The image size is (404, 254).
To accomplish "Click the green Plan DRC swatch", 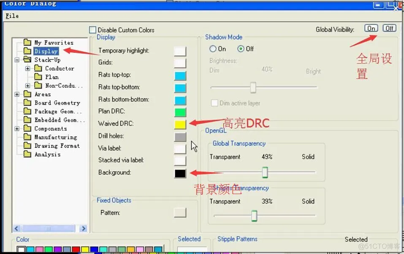I will 180,112.
